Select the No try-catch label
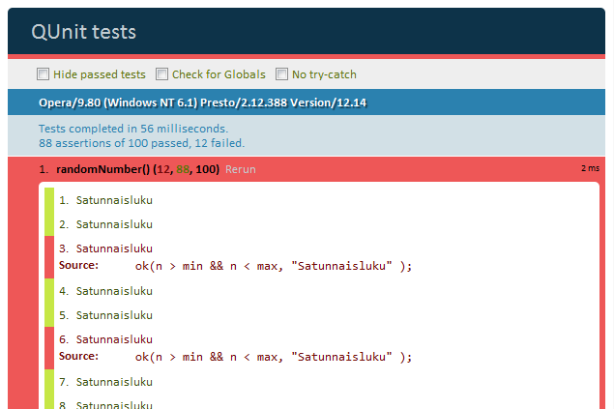 [324, 74]
